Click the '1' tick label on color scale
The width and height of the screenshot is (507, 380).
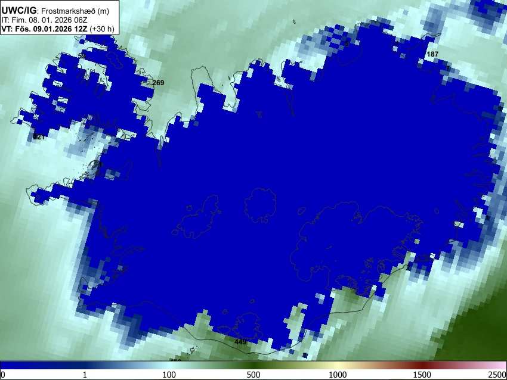85,375
